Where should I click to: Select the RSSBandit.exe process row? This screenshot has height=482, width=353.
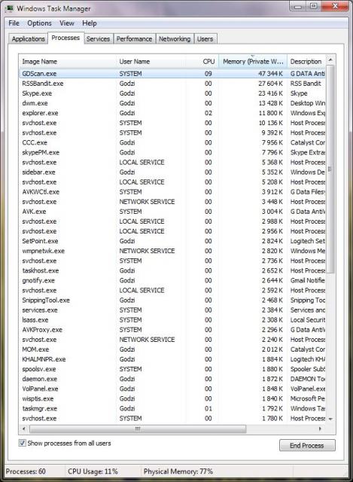click(x=172, y=84)
